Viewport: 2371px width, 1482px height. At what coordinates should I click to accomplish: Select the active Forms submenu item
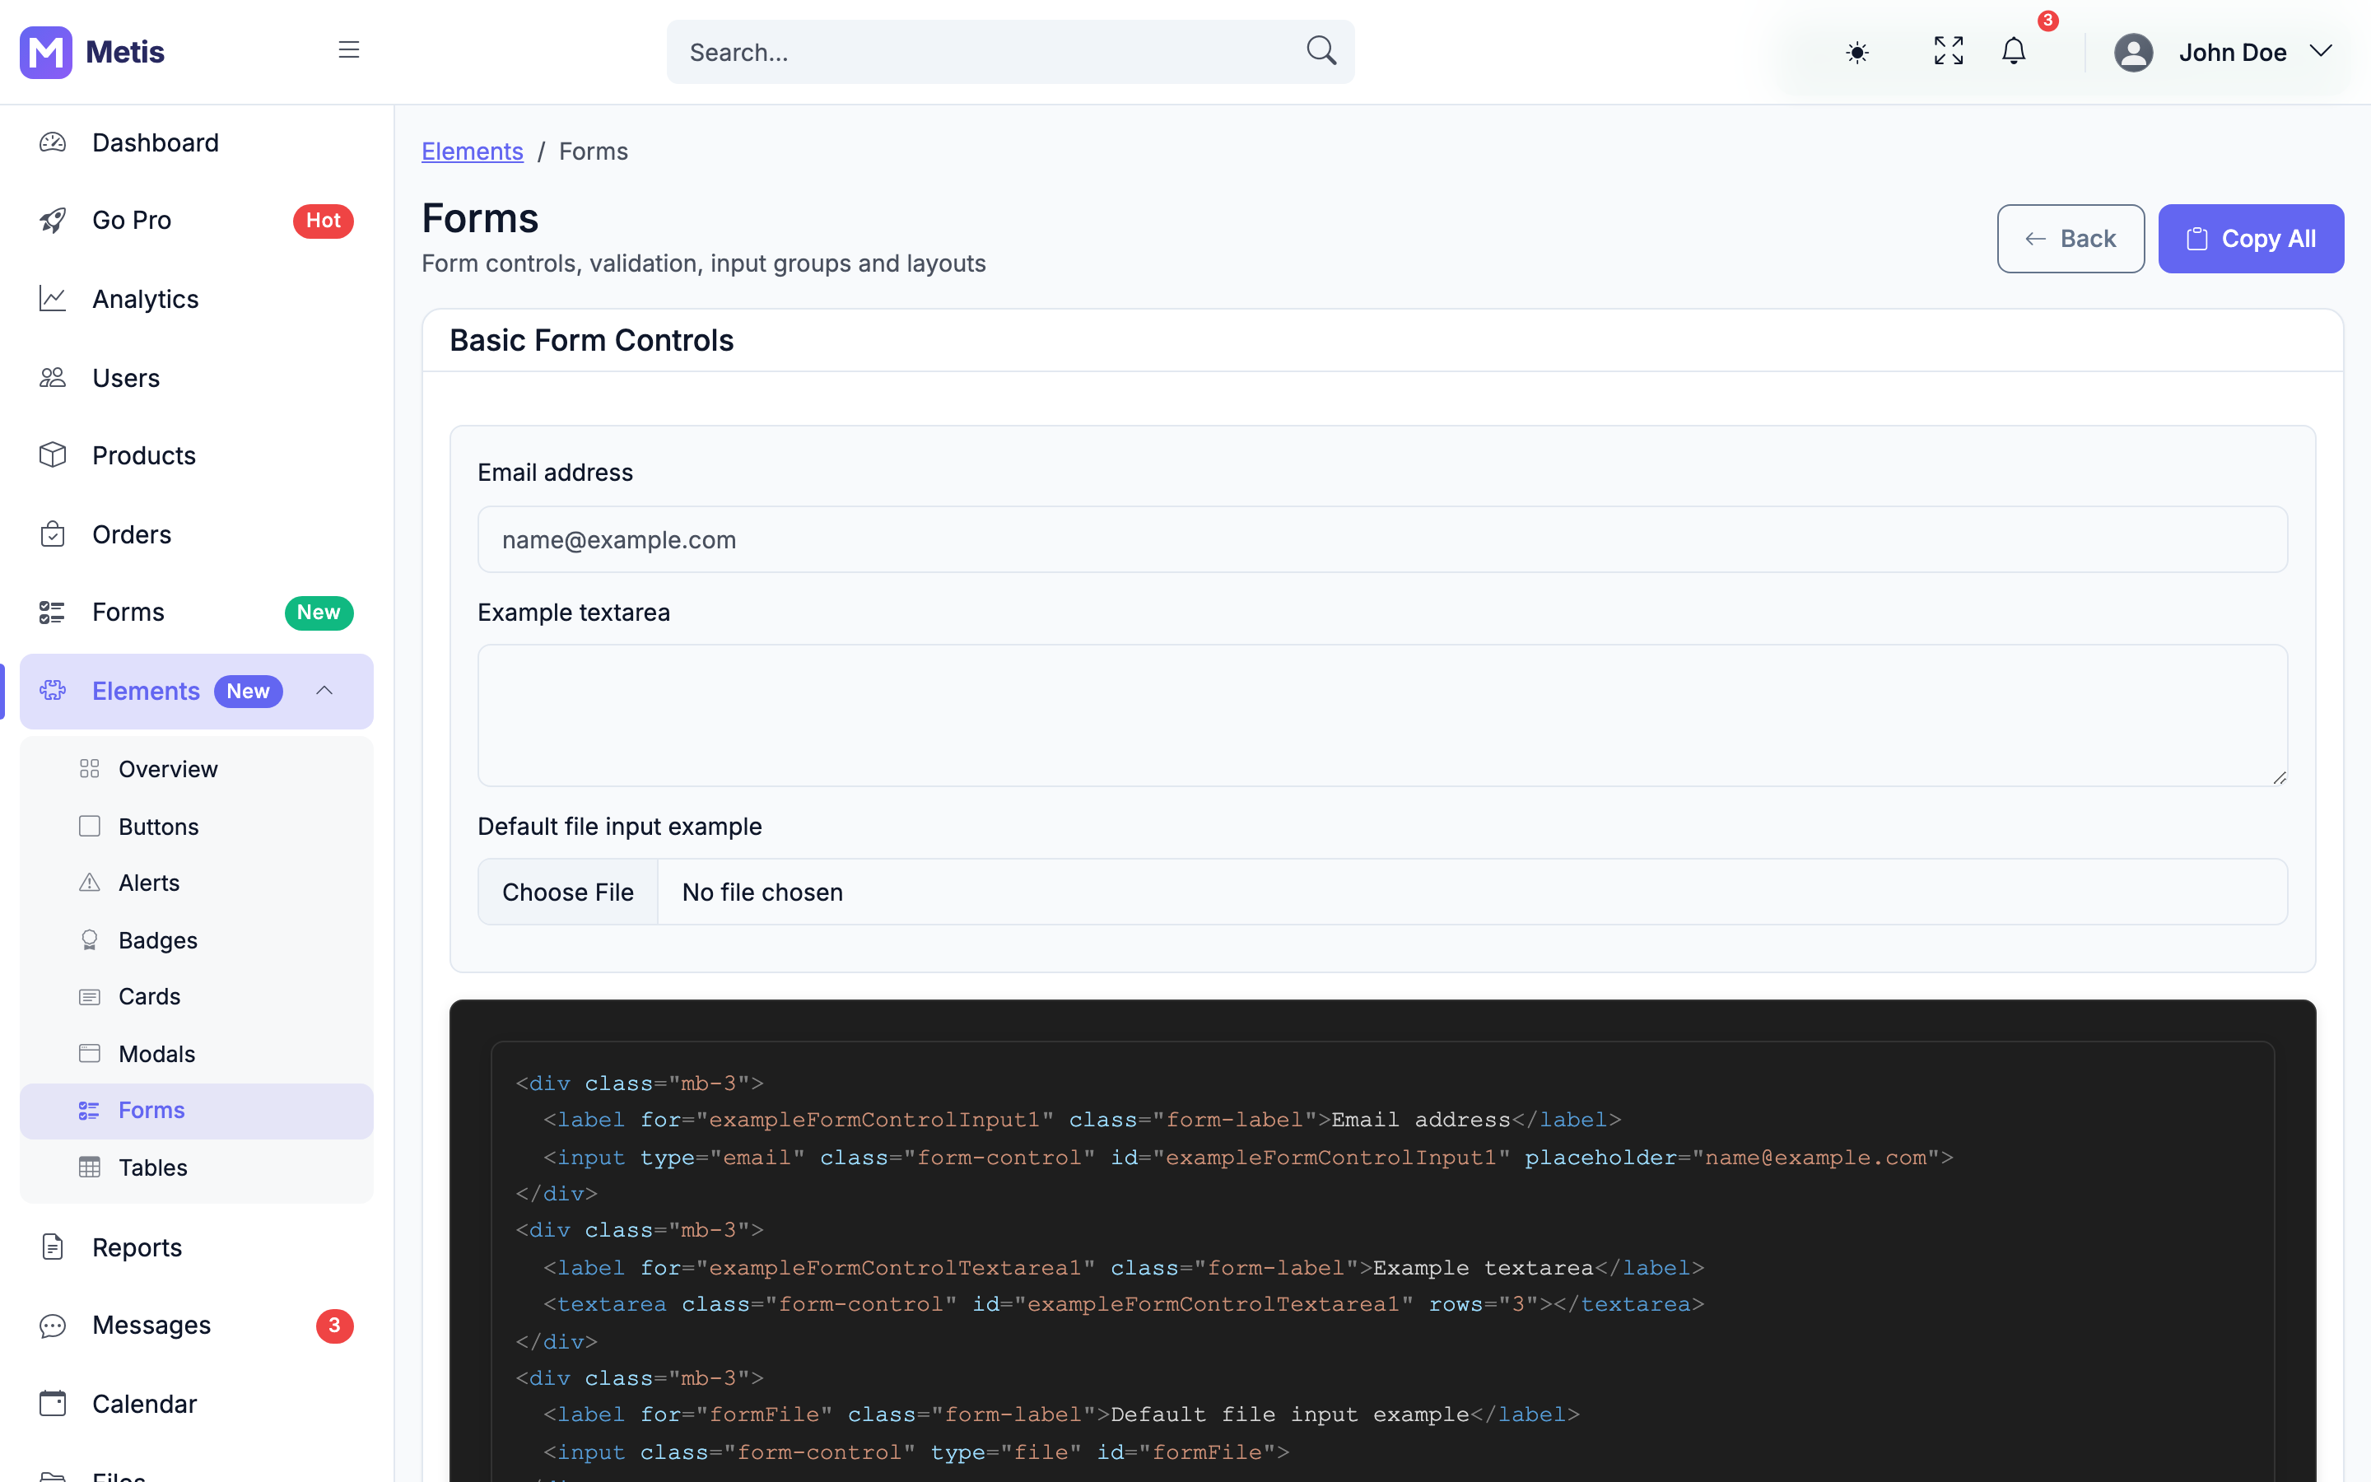coord(196,1111)
